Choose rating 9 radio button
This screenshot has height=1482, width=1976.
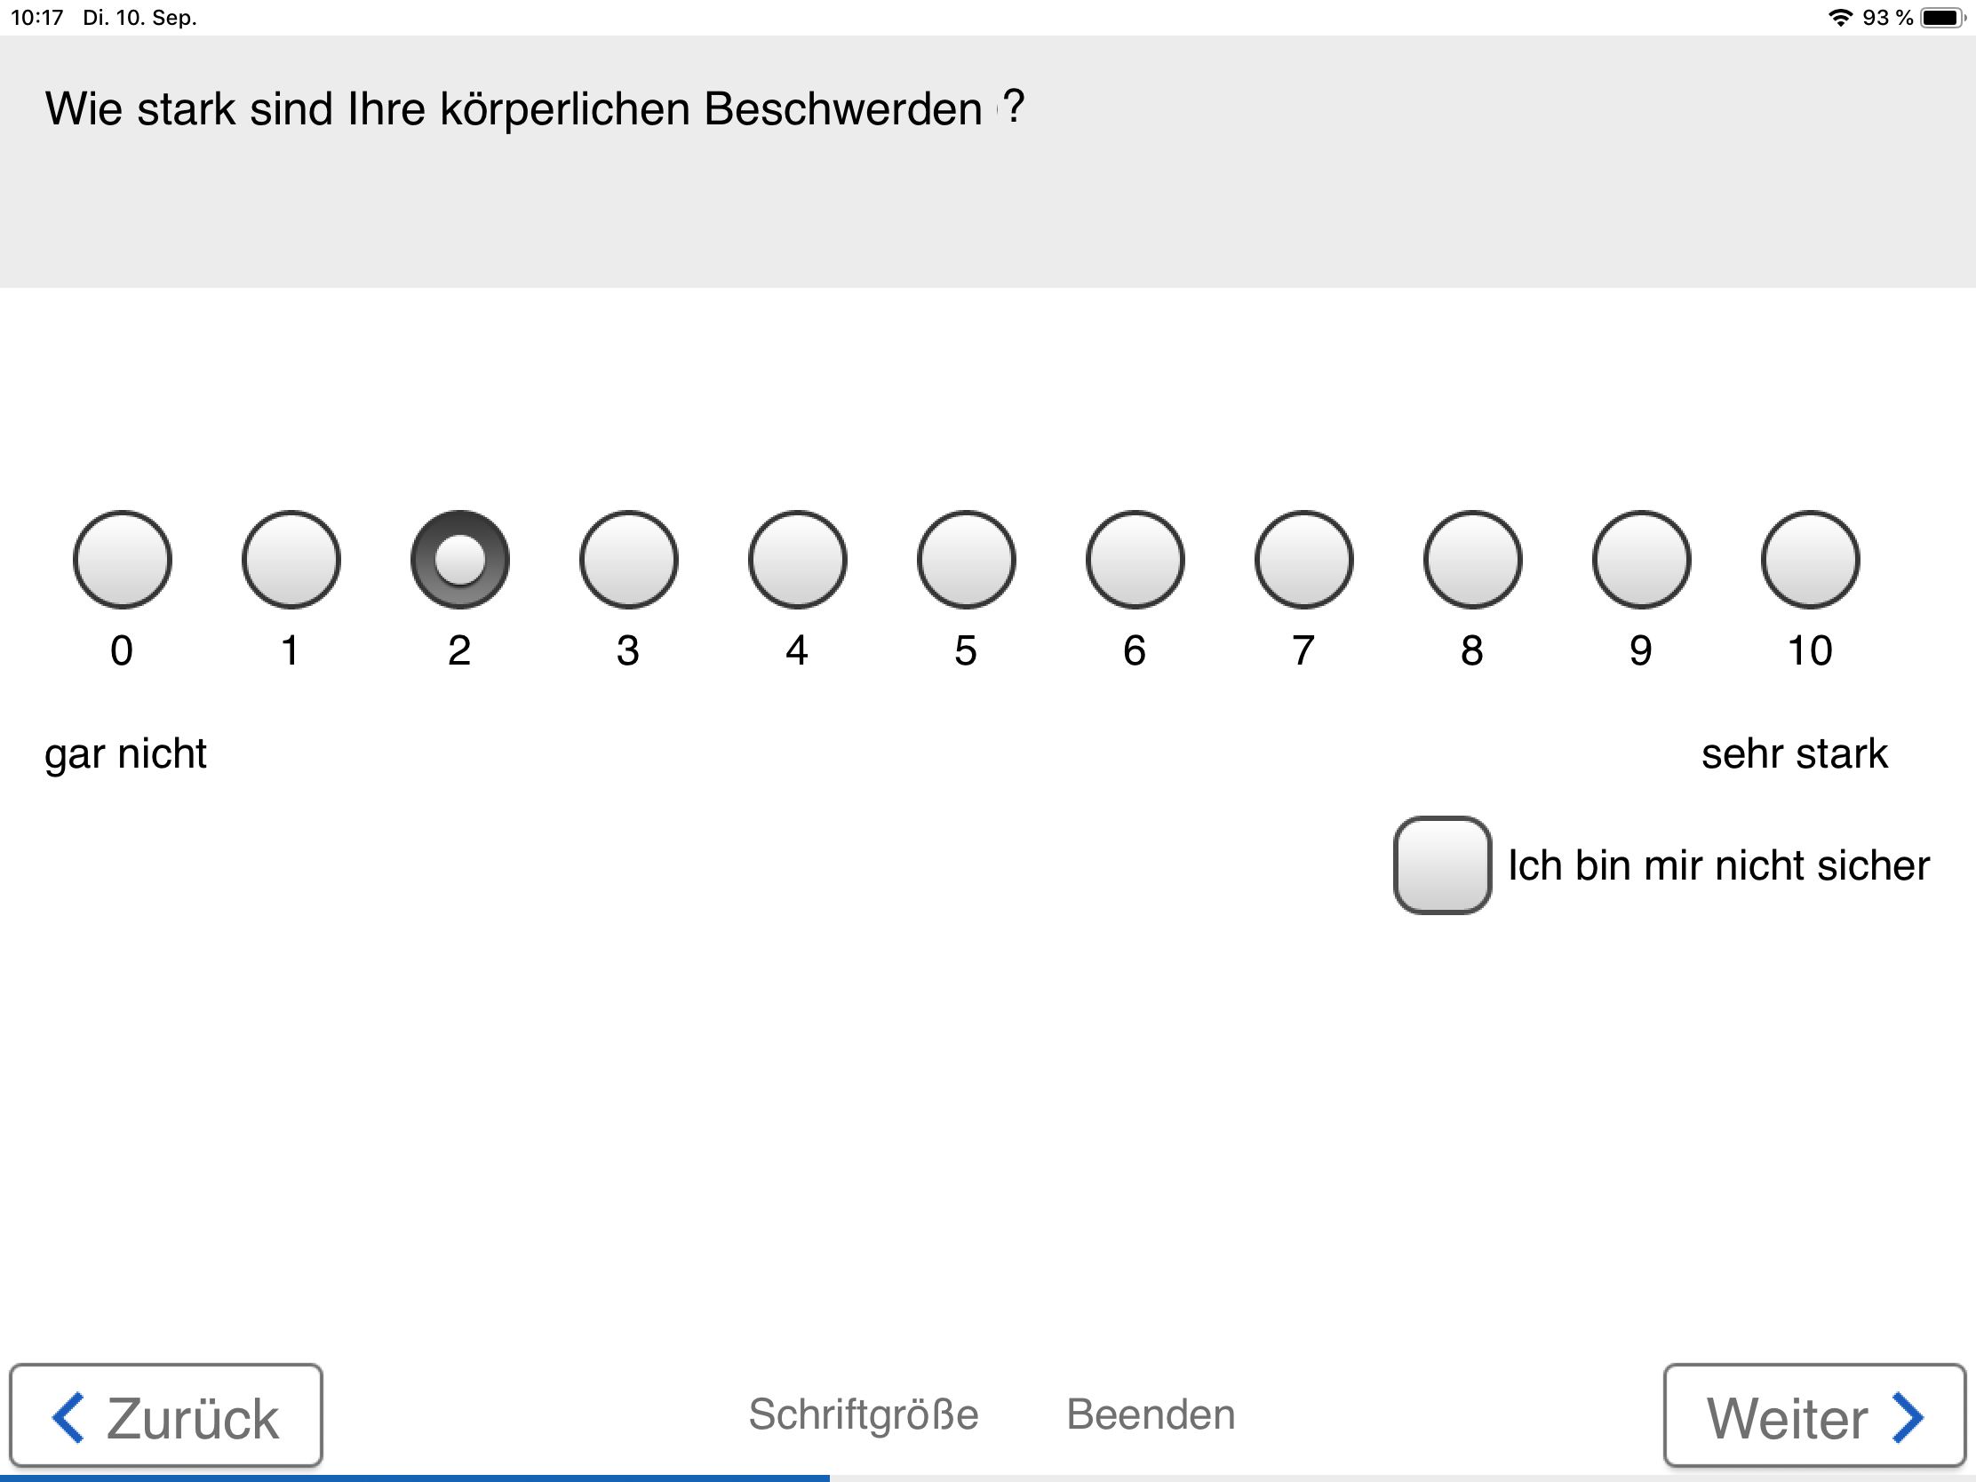point(1642,560)
